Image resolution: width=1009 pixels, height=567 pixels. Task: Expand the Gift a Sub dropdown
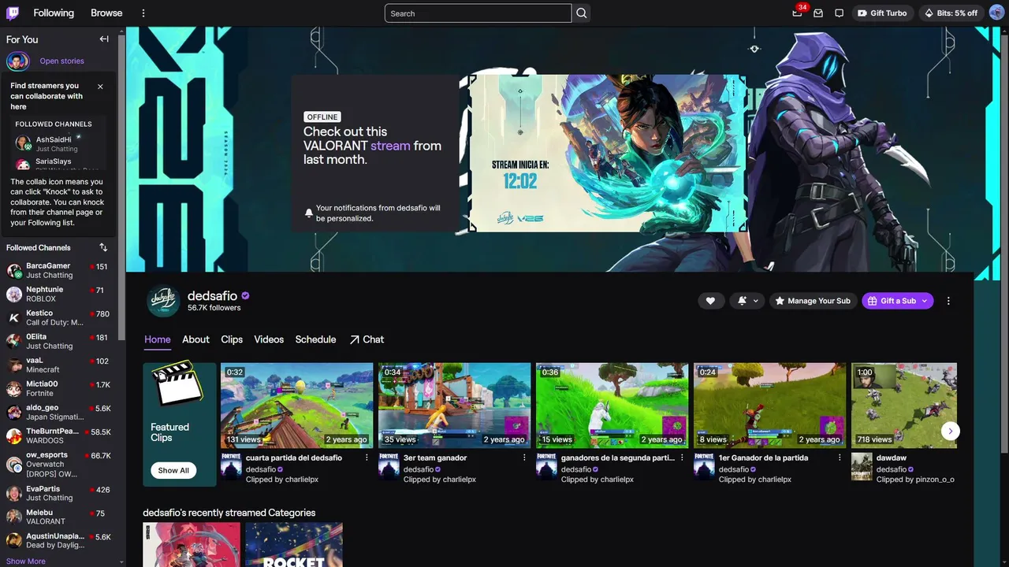click(x=925, y=301)
